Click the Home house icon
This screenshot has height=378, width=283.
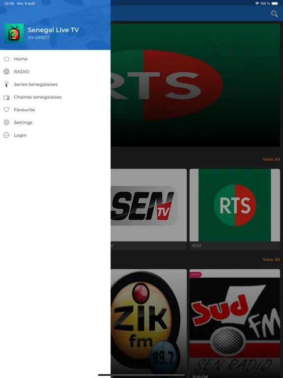[x=6, y=59]
